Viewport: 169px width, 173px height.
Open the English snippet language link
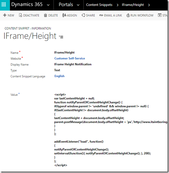pos(59,76)
